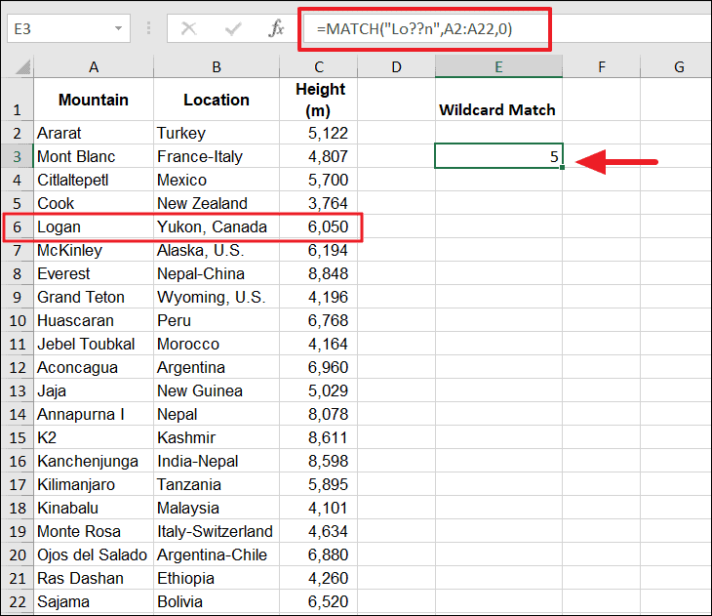Click the cell containing Logan
Image resolution: width=712 pixels, height=616 pixels.
click(x=94, y=226)
